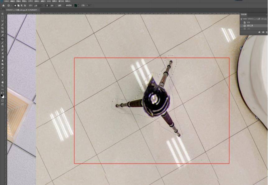
Task: Select the Crop tool in toolbar
Action: point(2,28)
